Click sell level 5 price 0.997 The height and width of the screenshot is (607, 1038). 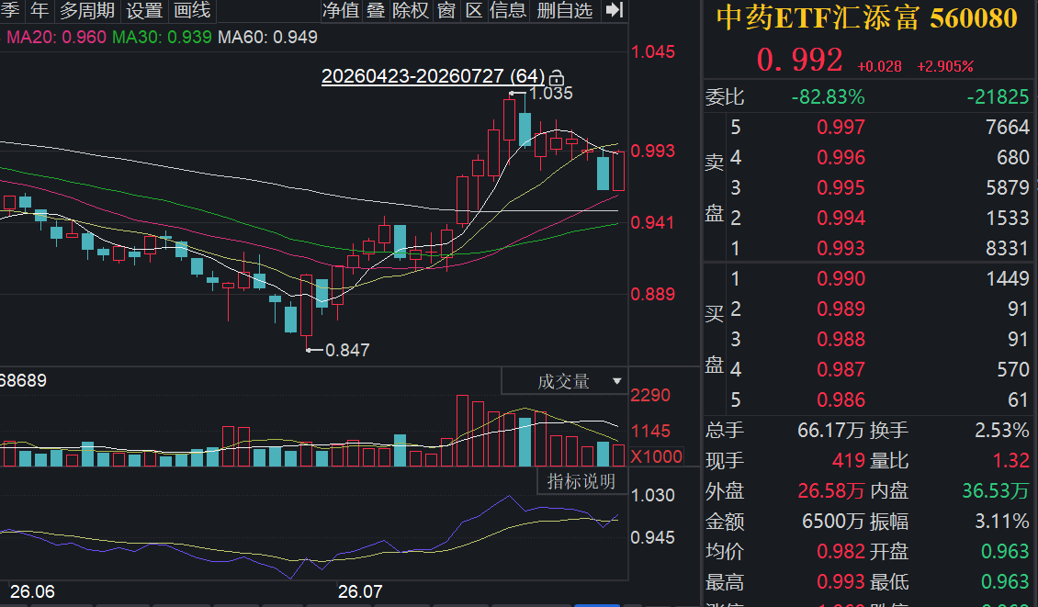click(x=841, y=127)
